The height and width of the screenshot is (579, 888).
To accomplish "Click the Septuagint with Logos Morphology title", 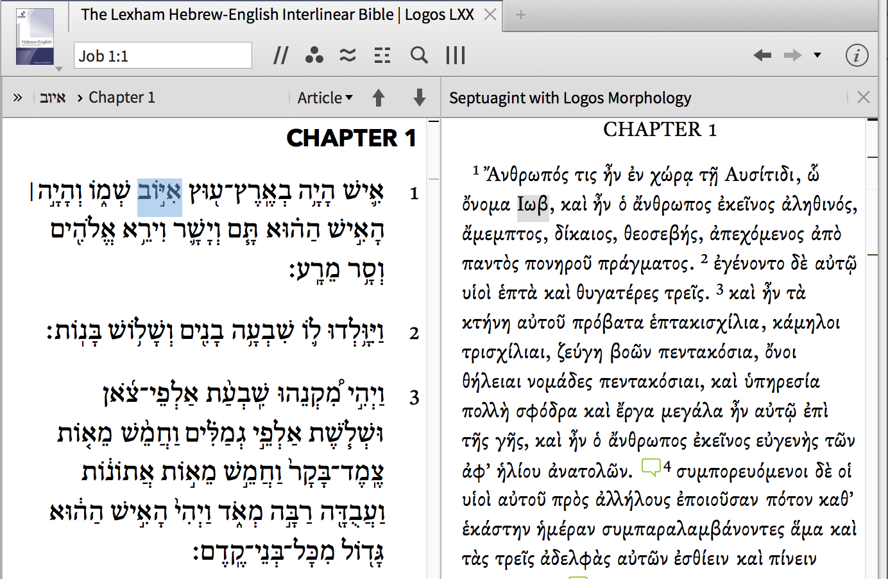I will [570, 98].
